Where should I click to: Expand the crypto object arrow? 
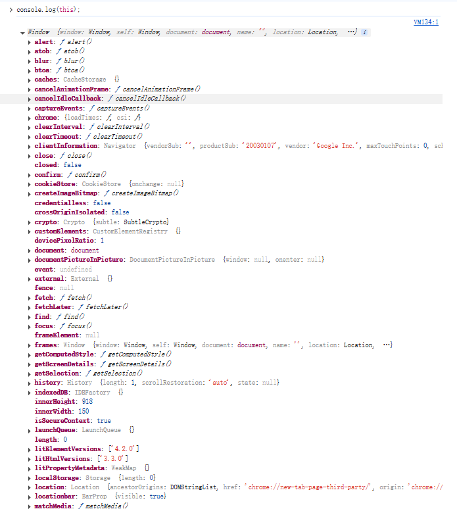point(30,222)
